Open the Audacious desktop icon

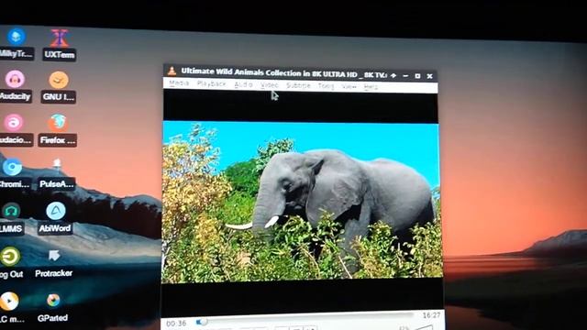14,122
